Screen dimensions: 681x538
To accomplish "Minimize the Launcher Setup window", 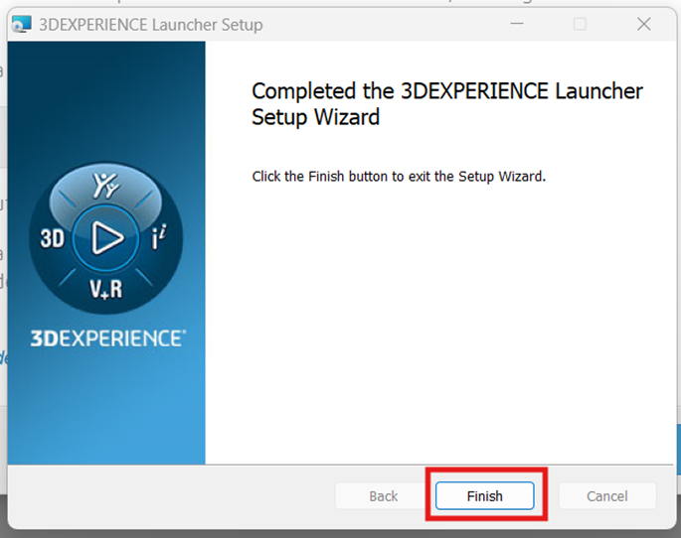I will (517, 24).
